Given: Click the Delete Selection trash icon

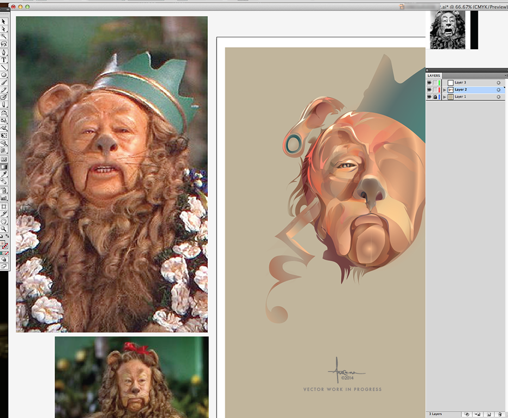Looking at the screenshot, I should point(500,414).
